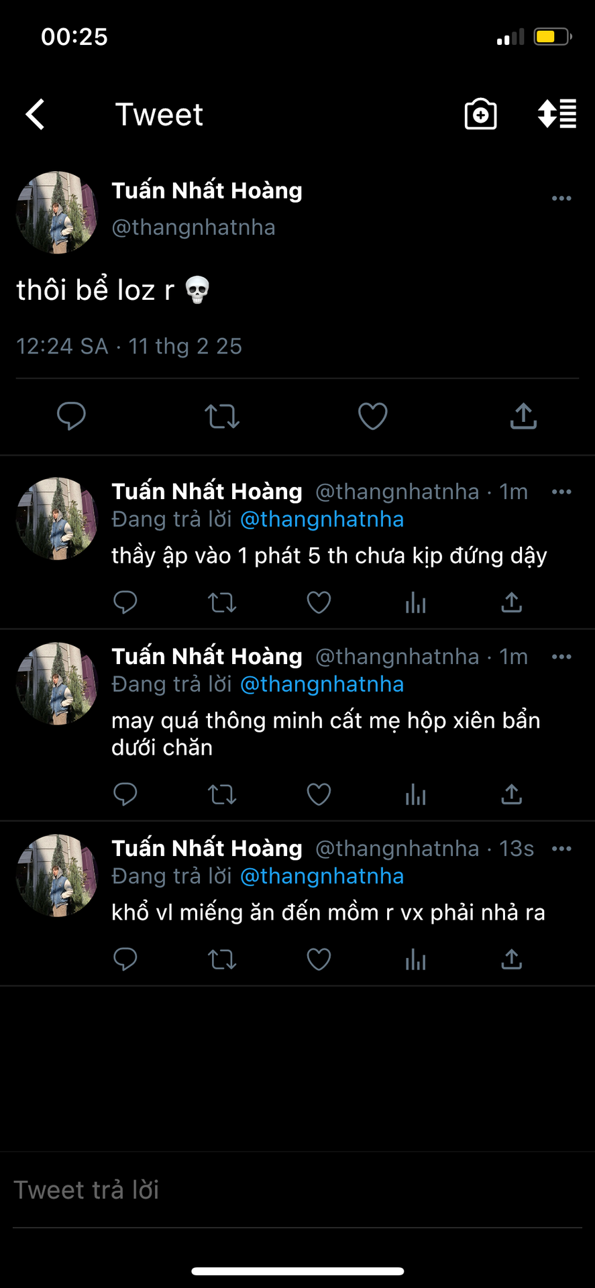Like the main 'thôi bể loz r' tweet
The image size is (595, 1288).
(373, 416)
